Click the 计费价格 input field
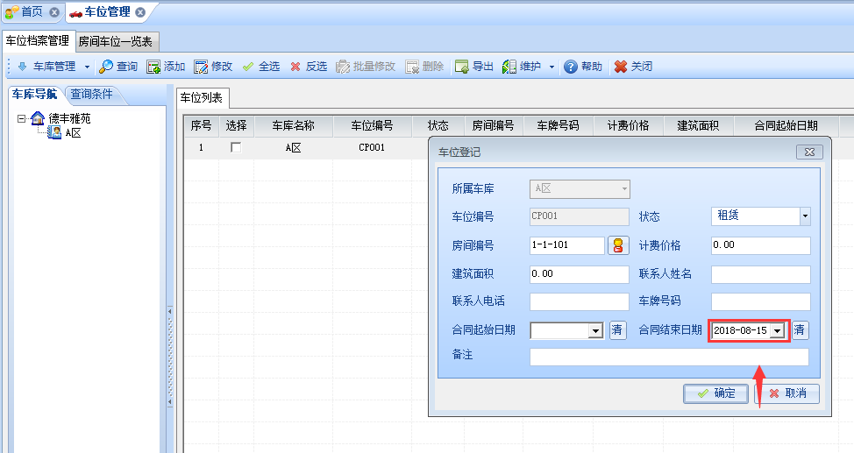The width and height of the screenshot is (854, 453). (761, 245)
